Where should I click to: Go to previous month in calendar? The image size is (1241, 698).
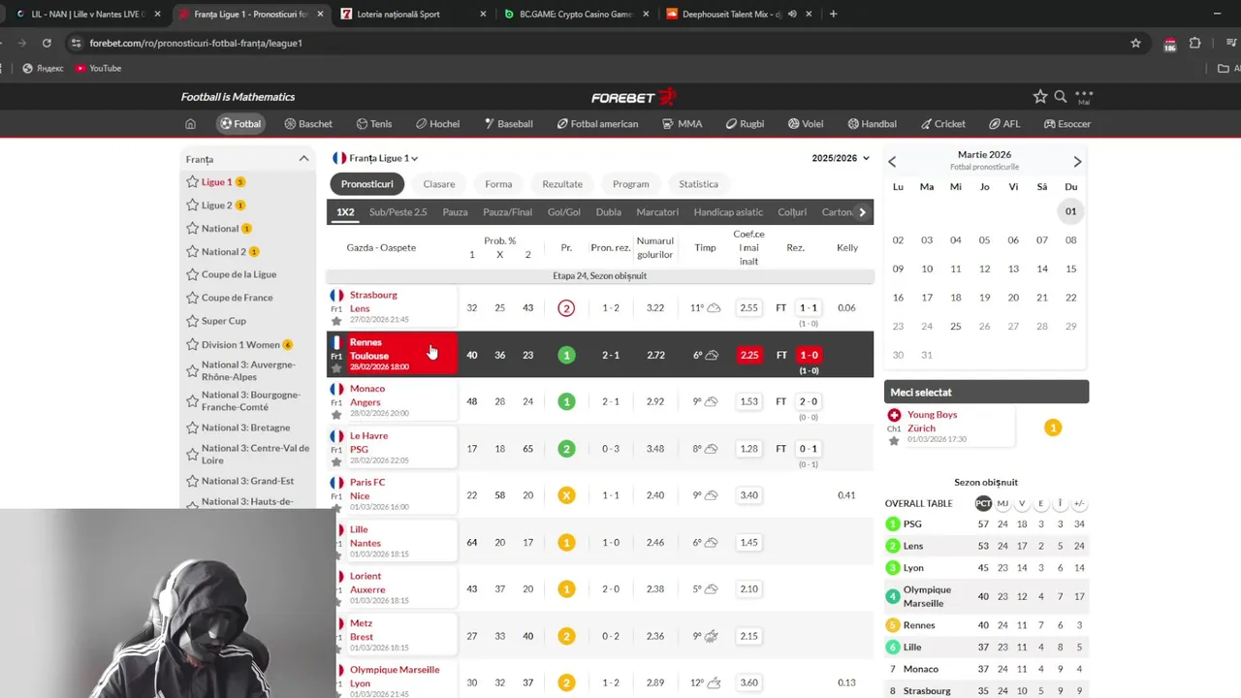tap(892, 162)
